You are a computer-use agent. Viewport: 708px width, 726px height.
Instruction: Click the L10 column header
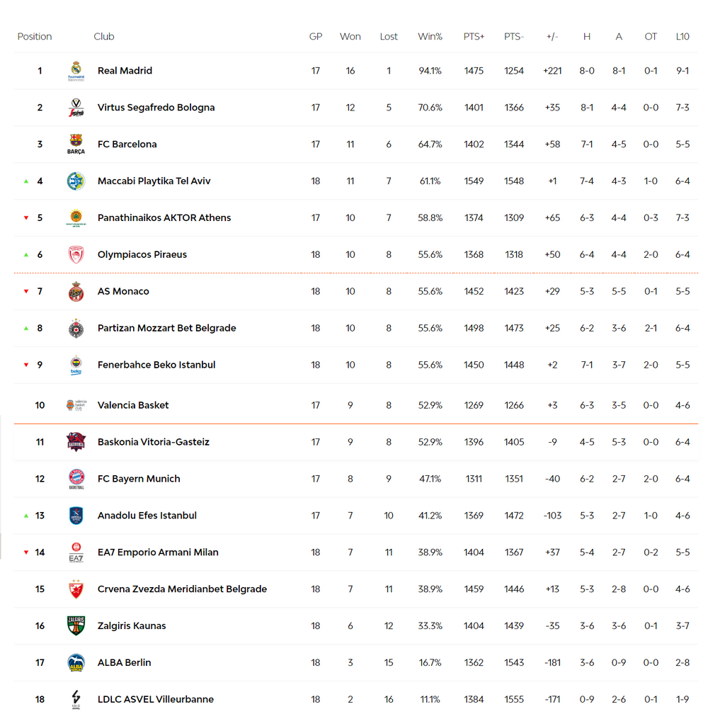pos(683,37)
